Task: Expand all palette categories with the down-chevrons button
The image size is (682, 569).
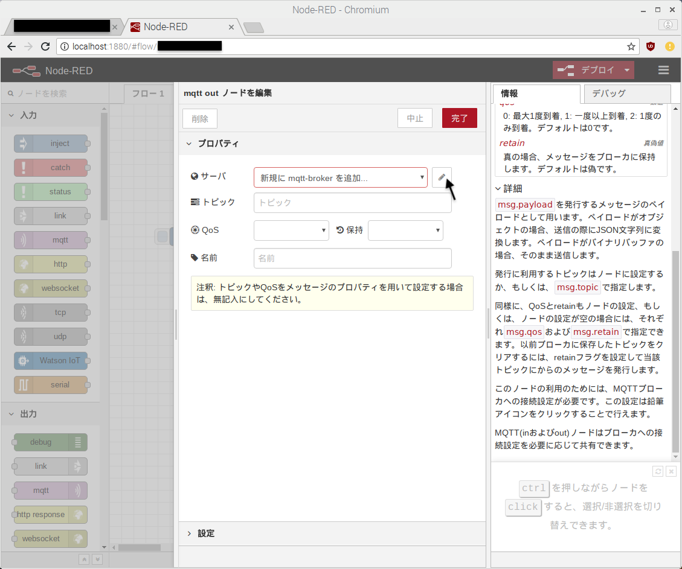Action: pyautogui.click(x=97, y=559)
